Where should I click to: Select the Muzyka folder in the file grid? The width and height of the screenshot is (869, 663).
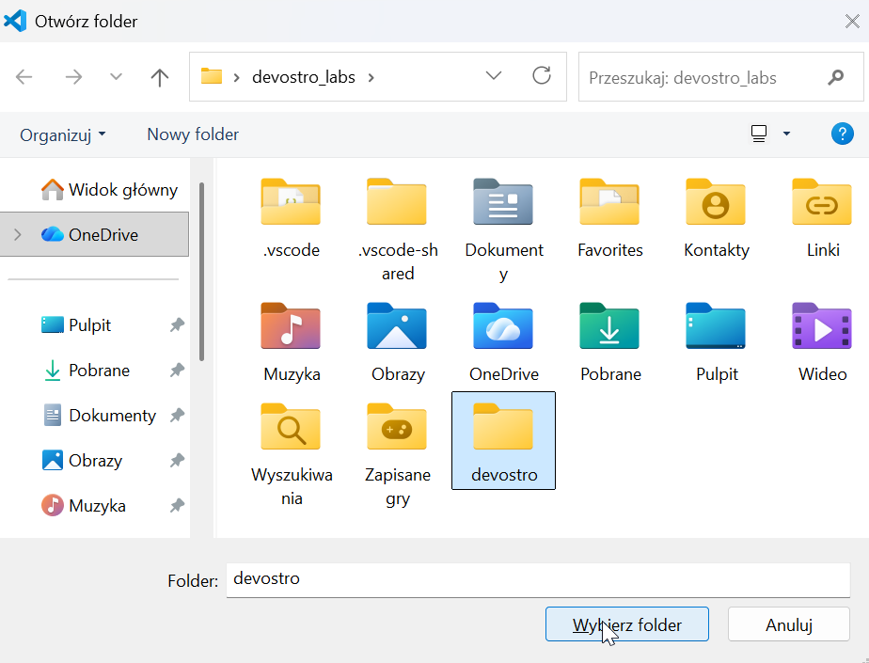click(291, 341)
